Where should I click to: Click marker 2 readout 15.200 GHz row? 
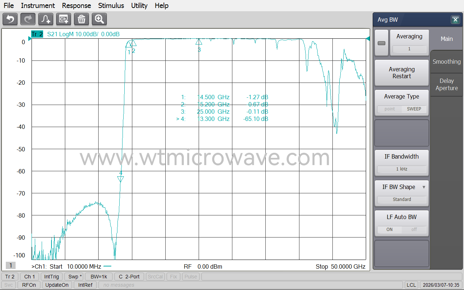(225, 104)
